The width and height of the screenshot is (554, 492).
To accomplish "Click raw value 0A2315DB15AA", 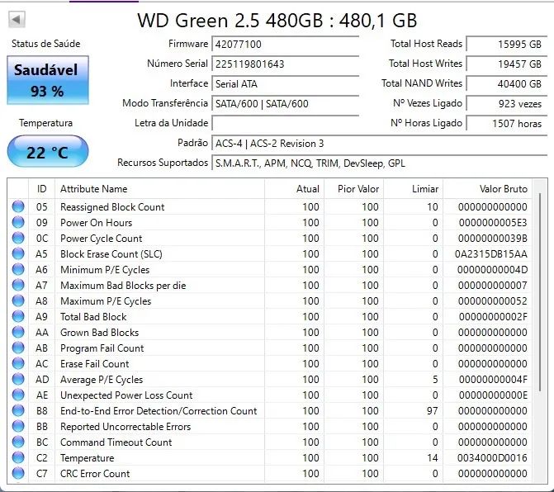I will pos(491,254).
